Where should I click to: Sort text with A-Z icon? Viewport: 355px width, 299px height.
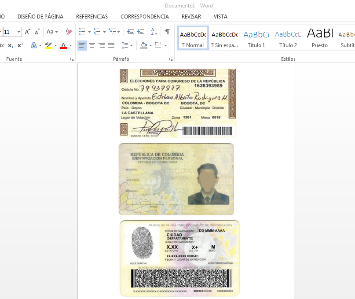pos(154,32)
